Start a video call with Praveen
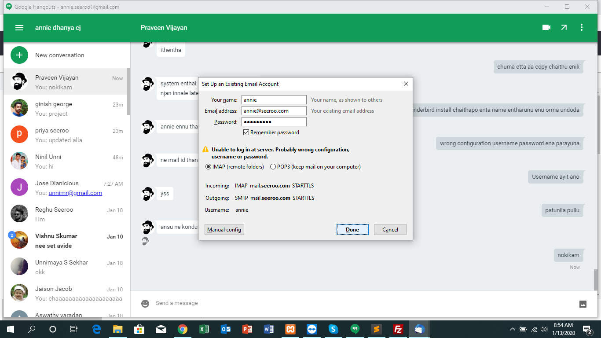The height and width of the screenshot is (338, 601). (546, 27)
